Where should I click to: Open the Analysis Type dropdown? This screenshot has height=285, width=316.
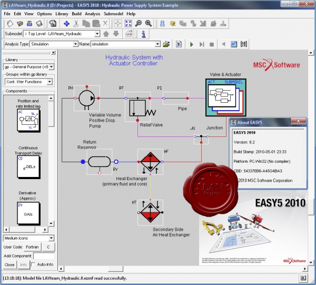coord(75,44)
